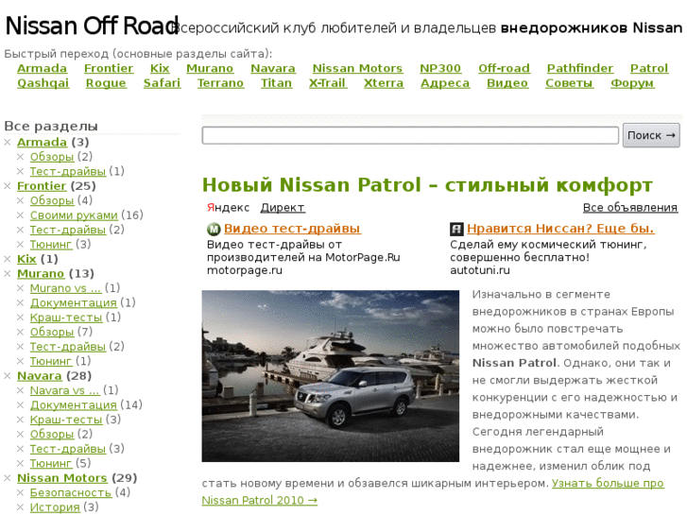Open Обзоры (7) under Murano
This screenshot has height=515, width=687.
[52, 332]
